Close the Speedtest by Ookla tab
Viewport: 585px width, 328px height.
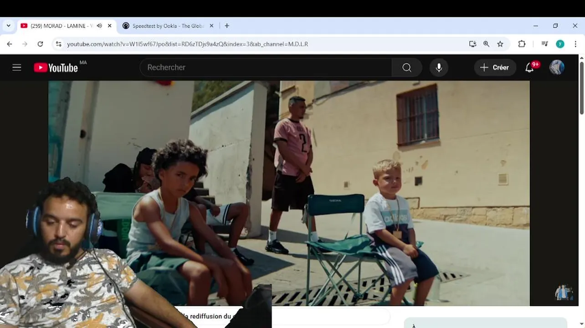(x=211, y=26)
